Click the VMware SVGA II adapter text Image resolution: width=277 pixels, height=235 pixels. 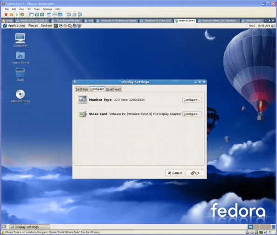click(145, 114)
